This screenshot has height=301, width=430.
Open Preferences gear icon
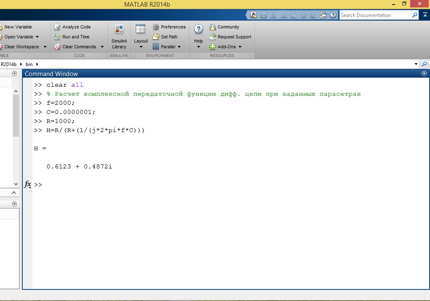point(156,27)
